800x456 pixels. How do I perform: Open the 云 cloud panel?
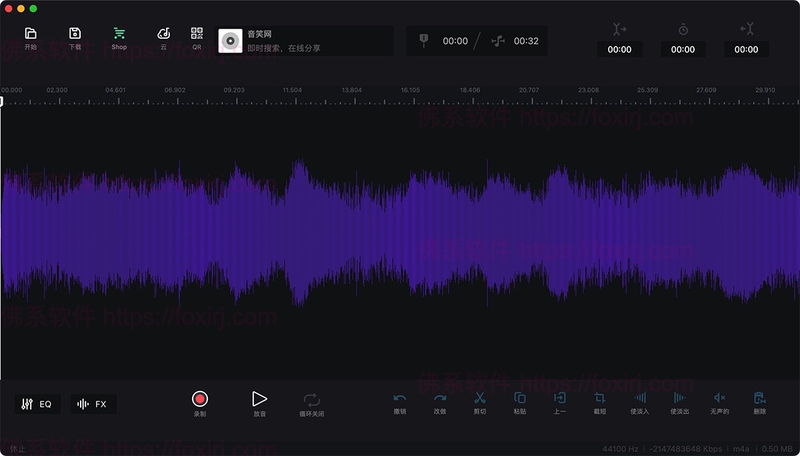coord(163,37)
